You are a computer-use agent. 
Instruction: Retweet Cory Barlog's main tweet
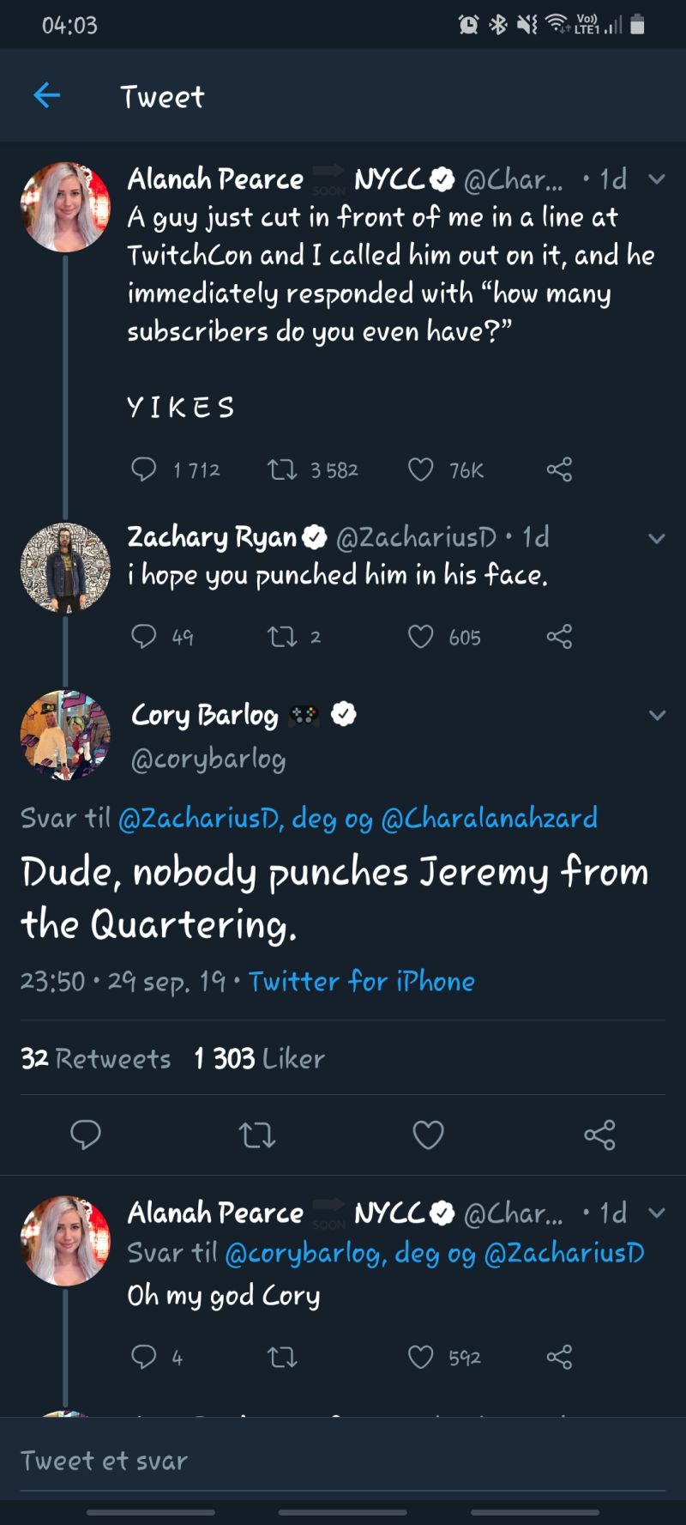click(256, 1135)
